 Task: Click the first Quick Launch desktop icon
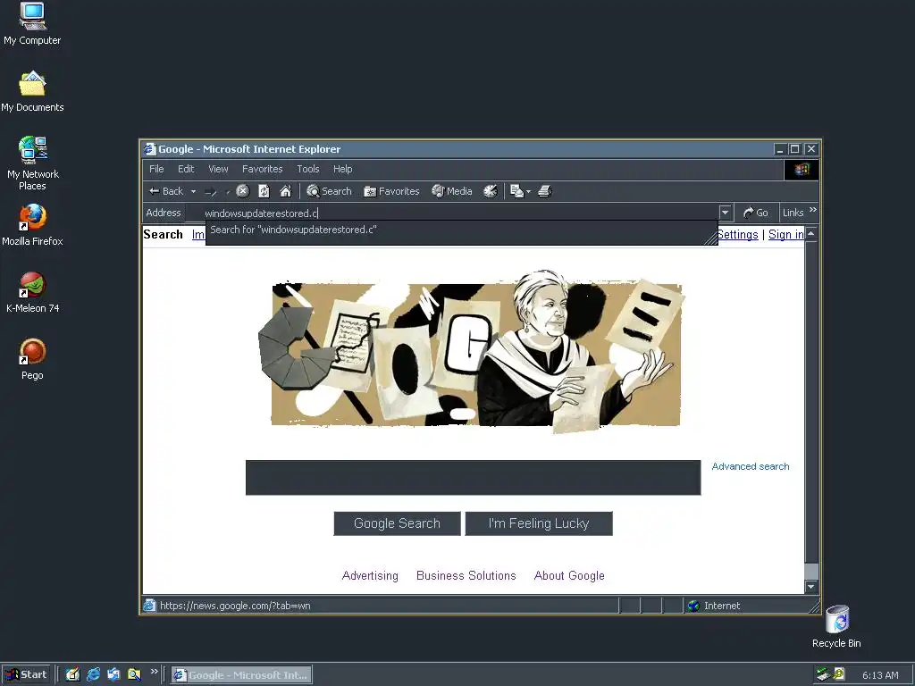point(72,675)
